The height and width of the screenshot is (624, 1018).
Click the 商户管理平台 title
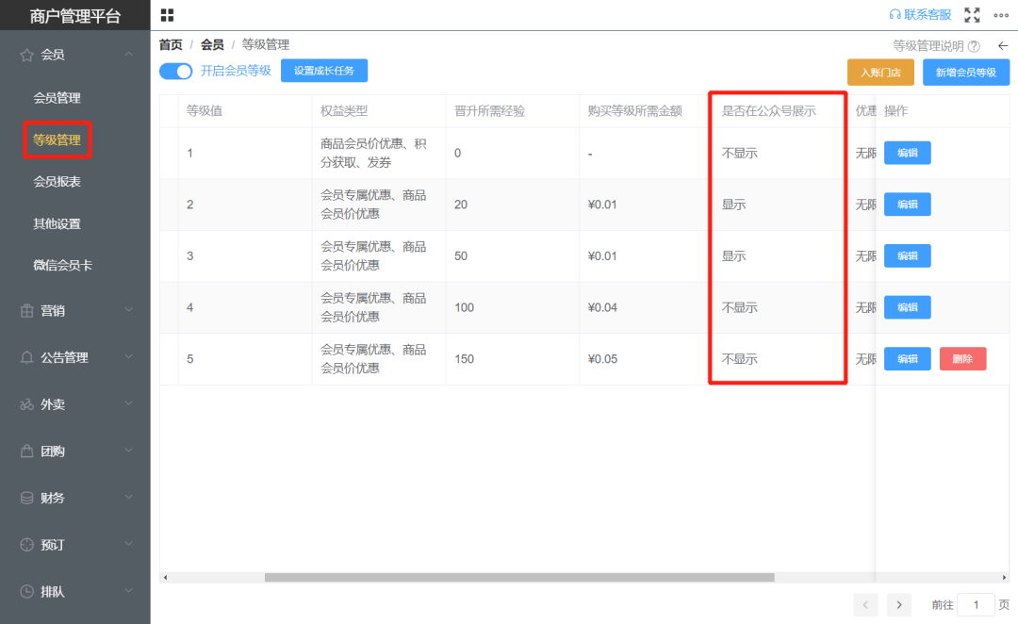[75, 16]
